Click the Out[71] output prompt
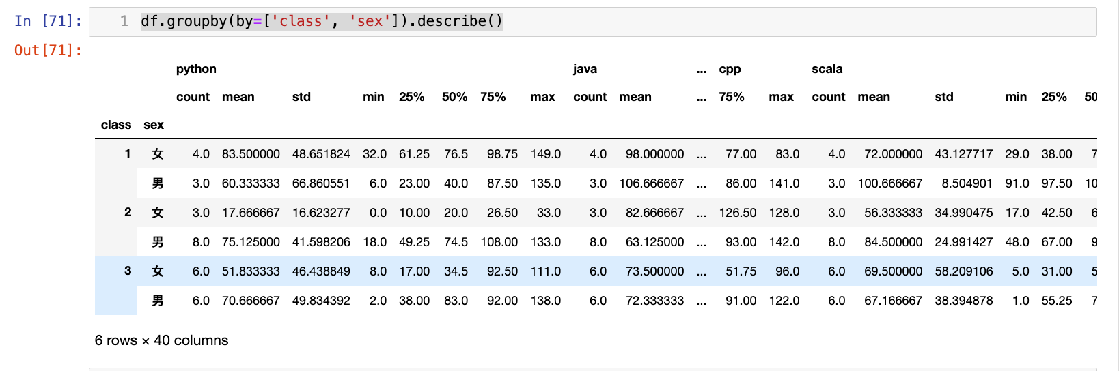 [48, 50]
